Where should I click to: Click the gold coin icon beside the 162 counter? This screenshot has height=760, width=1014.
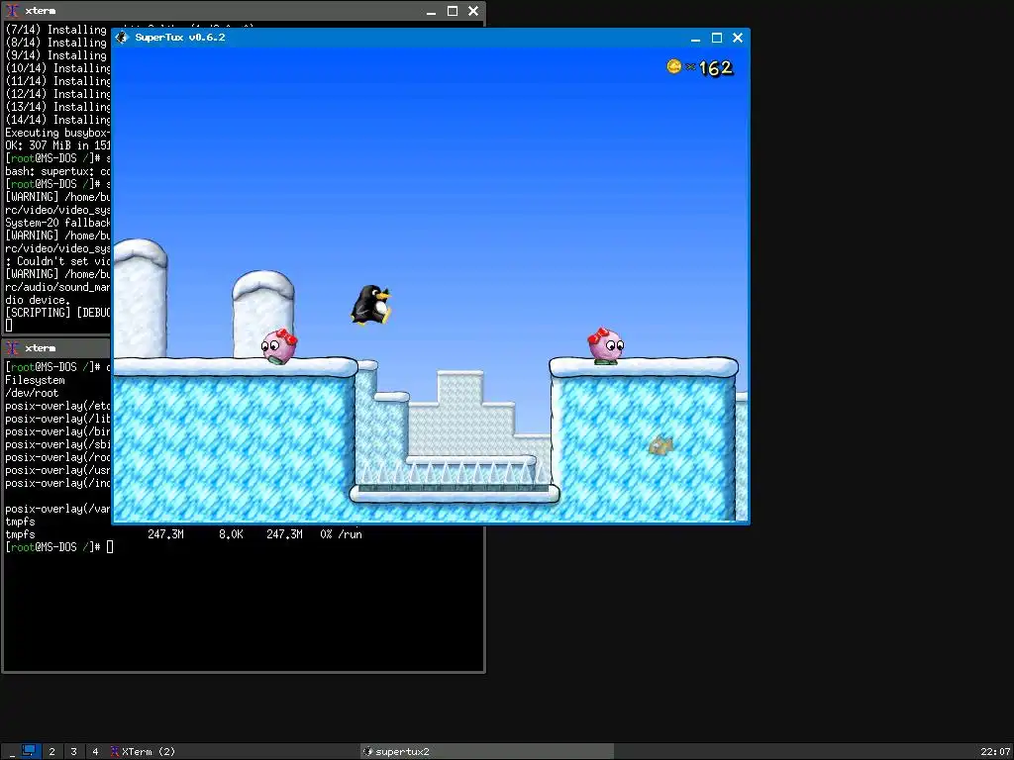[x=673, y=66]
